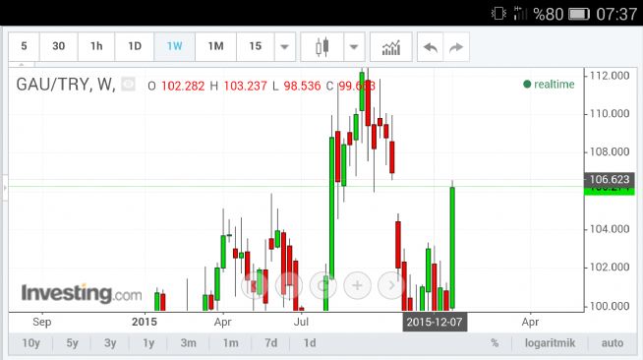
Task: Set range to 1m
Action: click(230, 343)
